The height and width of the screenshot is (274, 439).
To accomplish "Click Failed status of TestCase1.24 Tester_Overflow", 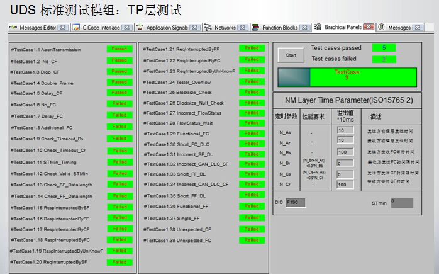I will click(x=252, y=81).
